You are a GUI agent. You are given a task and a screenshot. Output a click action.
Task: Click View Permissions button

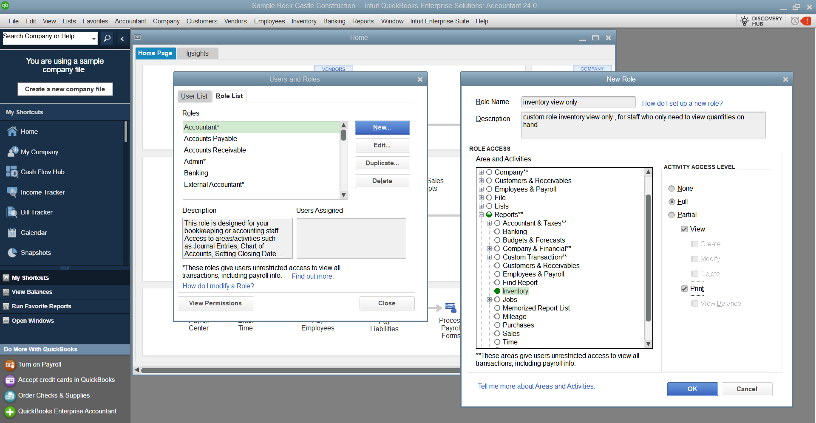coord(215,303)
